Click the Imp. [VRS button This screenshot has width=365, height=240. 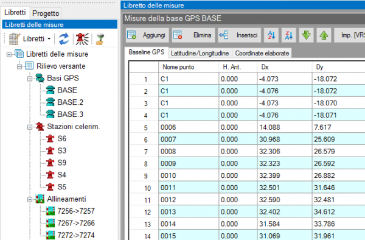(350, 35)
